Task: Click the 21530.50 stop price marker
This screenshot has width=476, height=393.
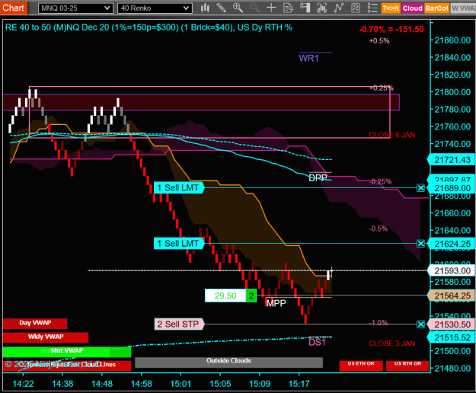Action: pos(451,324)
